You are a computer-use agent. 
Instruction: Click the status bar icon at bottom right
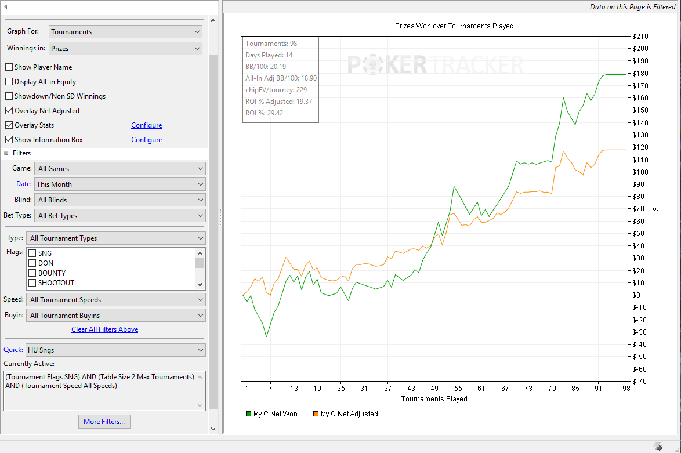click(x=658, y=447)
